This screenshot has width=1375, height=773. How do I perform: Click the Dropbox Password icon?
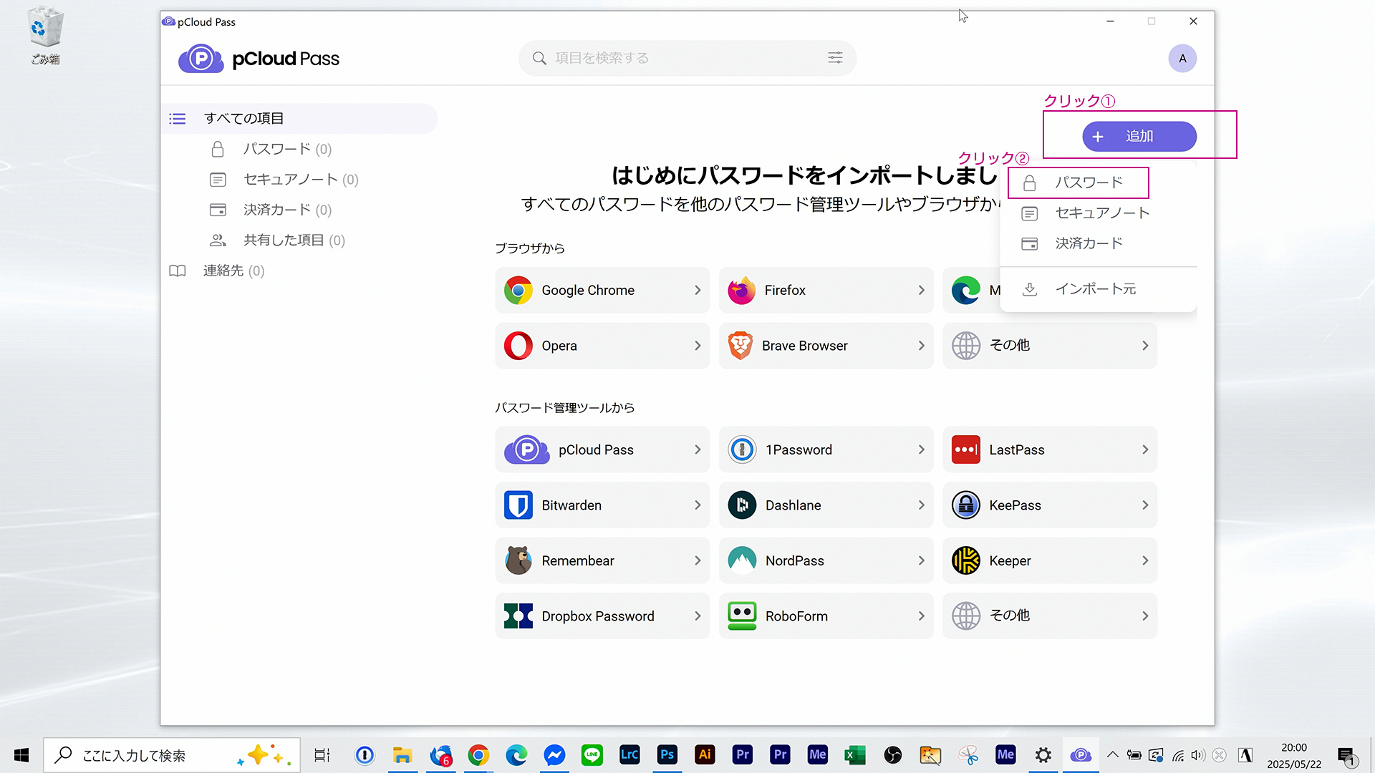tap(518, 616)
